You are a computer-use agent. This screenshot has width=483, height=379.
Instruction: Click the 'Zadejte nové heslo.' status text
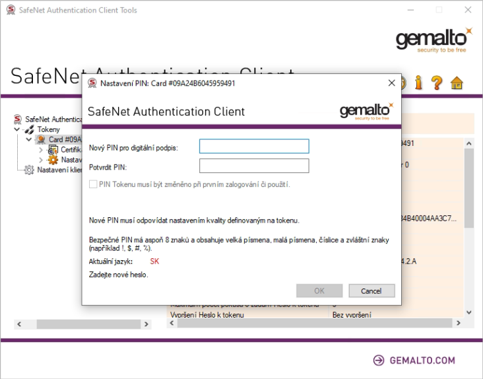pos(119,275)
